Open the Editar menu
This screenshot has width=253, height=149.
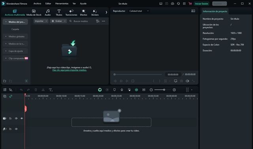pyautogui.click(x=48, y=4)
